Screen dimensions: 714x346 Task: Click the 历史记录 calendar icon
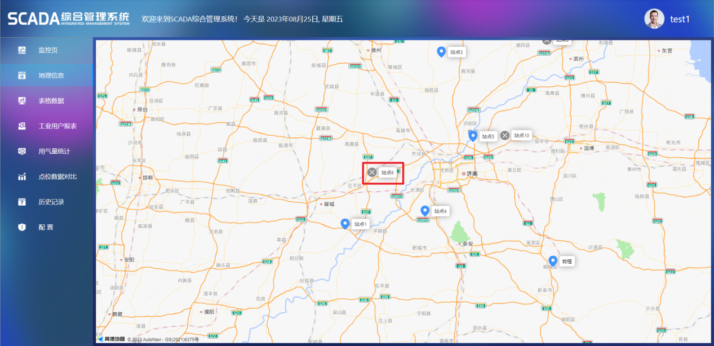[x=22, y=202]
